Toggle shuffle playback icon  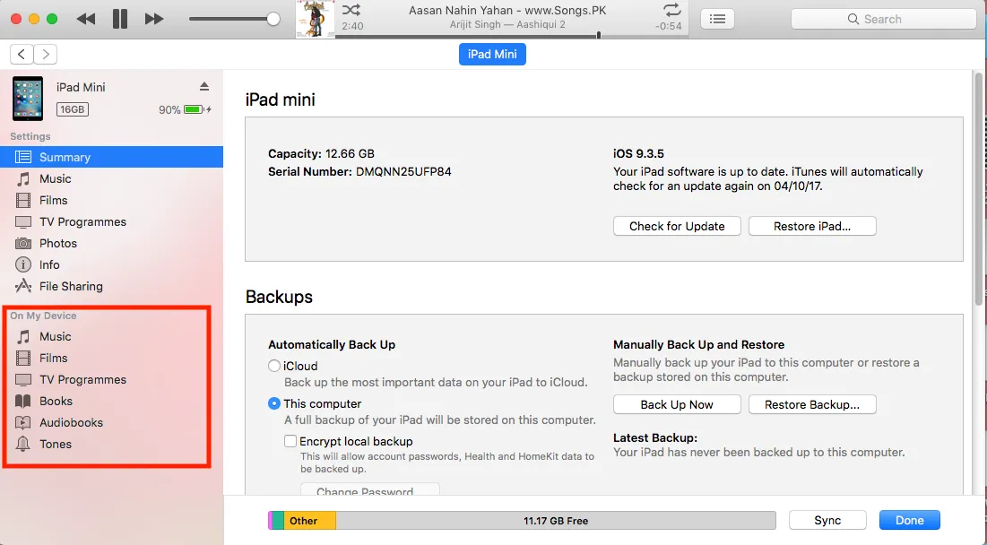coord(351,10)
